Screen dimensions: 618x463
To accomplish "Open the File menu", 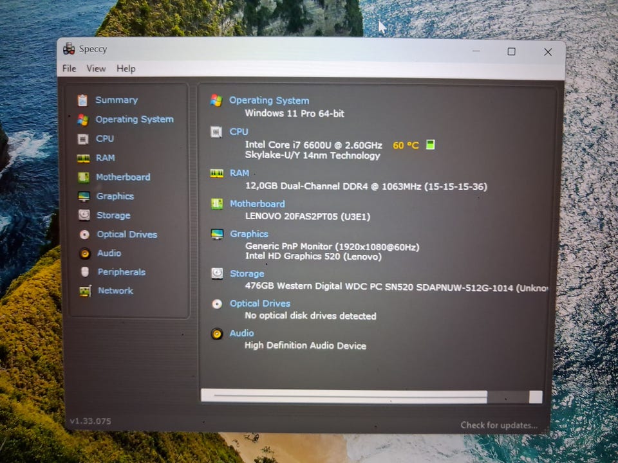I will tap(70, 69).
